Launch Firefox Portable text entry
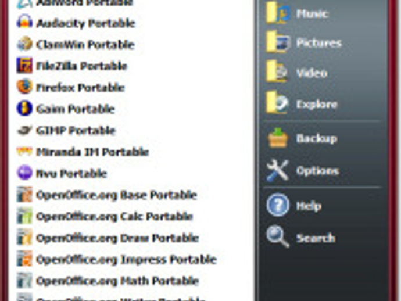Screen dimensions: 401x301 pyautogui.click(x=80, y=88)
